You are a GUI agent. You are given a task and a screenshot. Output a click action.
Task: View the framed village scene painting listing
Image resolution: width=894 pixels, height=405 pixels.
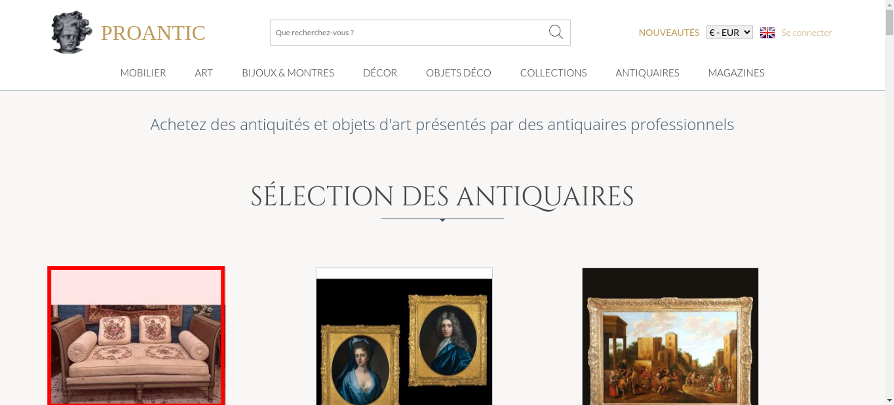(x=670, y=336)
